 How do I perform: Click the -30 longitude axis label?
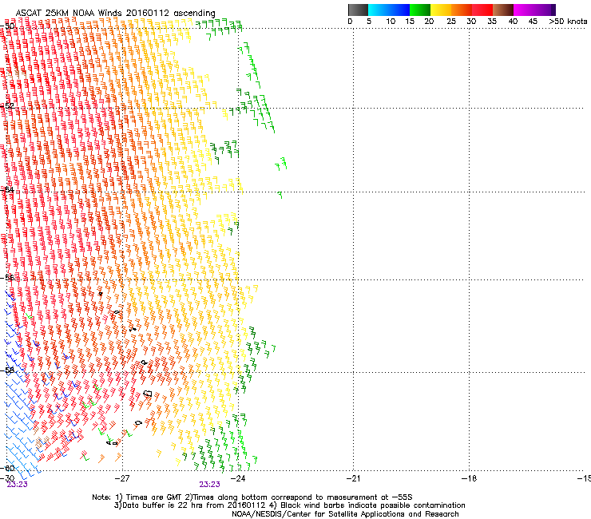click(7, 478)
